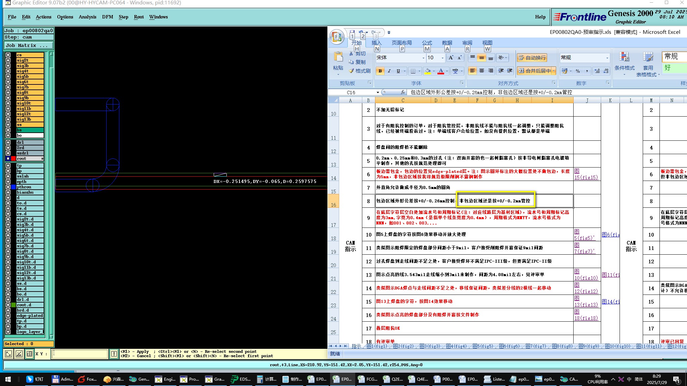Open the Analysis menu

[87, 17]
